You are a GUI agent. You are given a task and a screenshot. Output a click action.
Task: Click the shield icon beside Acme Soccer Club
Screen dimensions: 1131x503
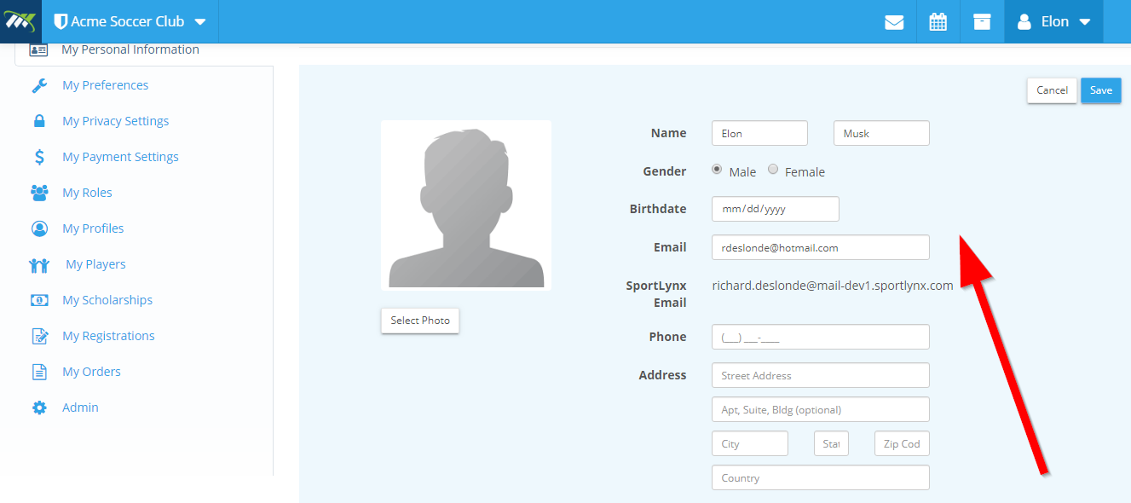(x=61, y=21)
